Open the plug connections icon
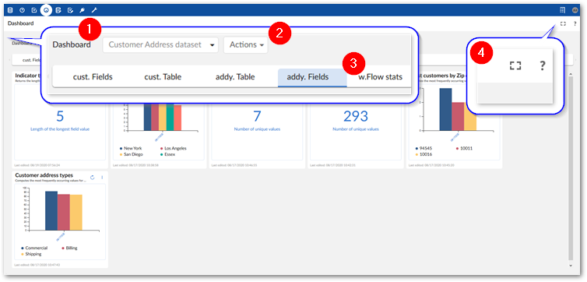Screen dimensions: 587x282 click(82, 10)
